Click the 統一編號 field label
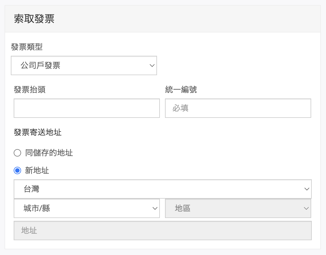 coord(181,90)
